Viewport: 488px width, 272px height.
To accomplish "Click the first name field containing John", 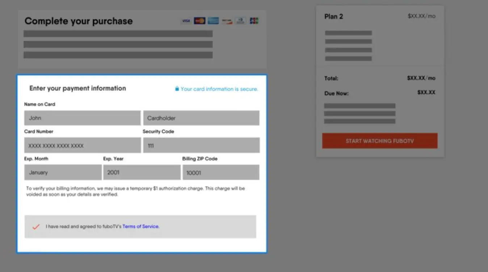I will point(83,118).
